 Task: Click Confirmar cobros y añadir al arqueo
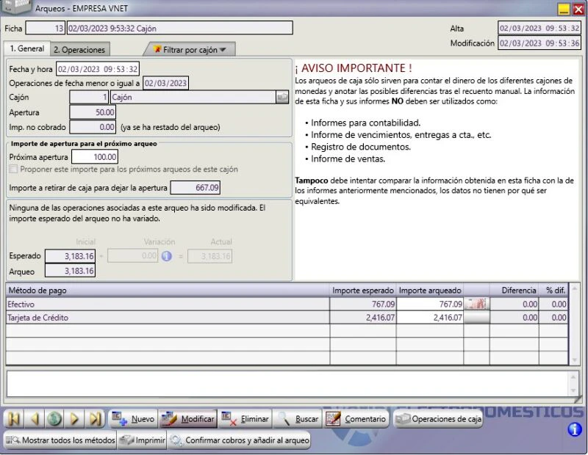[240, 440]
